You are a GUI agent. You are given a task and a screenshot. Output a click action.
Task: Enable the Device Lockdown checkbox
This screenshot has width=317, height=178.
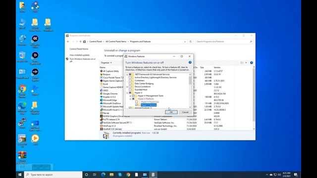pos(130,87)
